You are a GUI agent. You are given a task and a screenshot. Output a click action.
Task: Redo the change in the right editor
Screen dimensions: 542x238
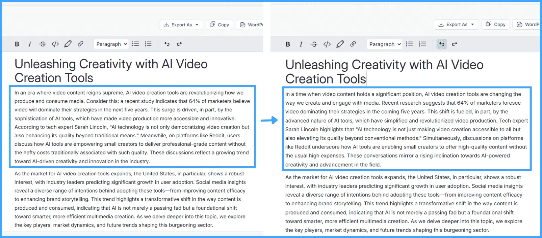pos(455,44)
